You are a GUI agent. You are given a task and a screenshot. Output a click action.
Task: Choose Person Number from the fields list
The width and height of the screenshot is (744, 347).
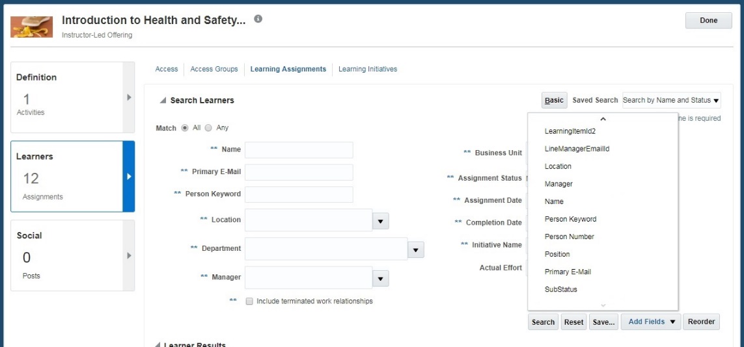click(569, 237)
